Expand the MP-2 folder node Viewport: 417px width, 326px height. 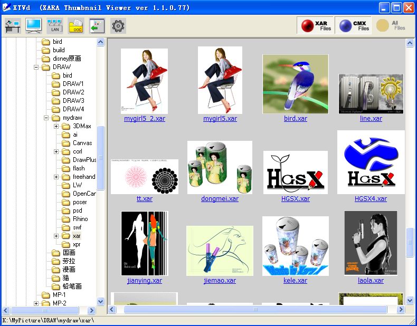coord(36,303)
